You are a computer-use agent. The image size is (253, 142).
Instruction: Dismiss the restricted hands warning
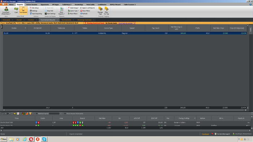click(x=134, y=23)
